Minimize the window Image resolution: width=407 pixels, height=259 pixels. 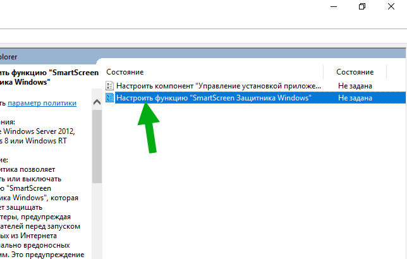click(x=334, y=7)
